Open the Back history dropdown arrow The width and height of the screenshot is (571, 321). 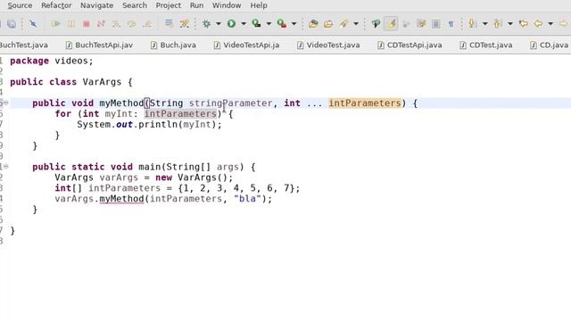click(550, 24)
